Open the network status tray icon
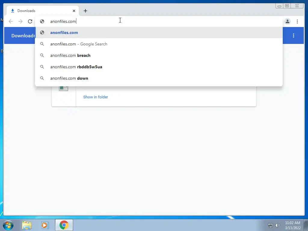Screen dimensions: 308x231 270,225
